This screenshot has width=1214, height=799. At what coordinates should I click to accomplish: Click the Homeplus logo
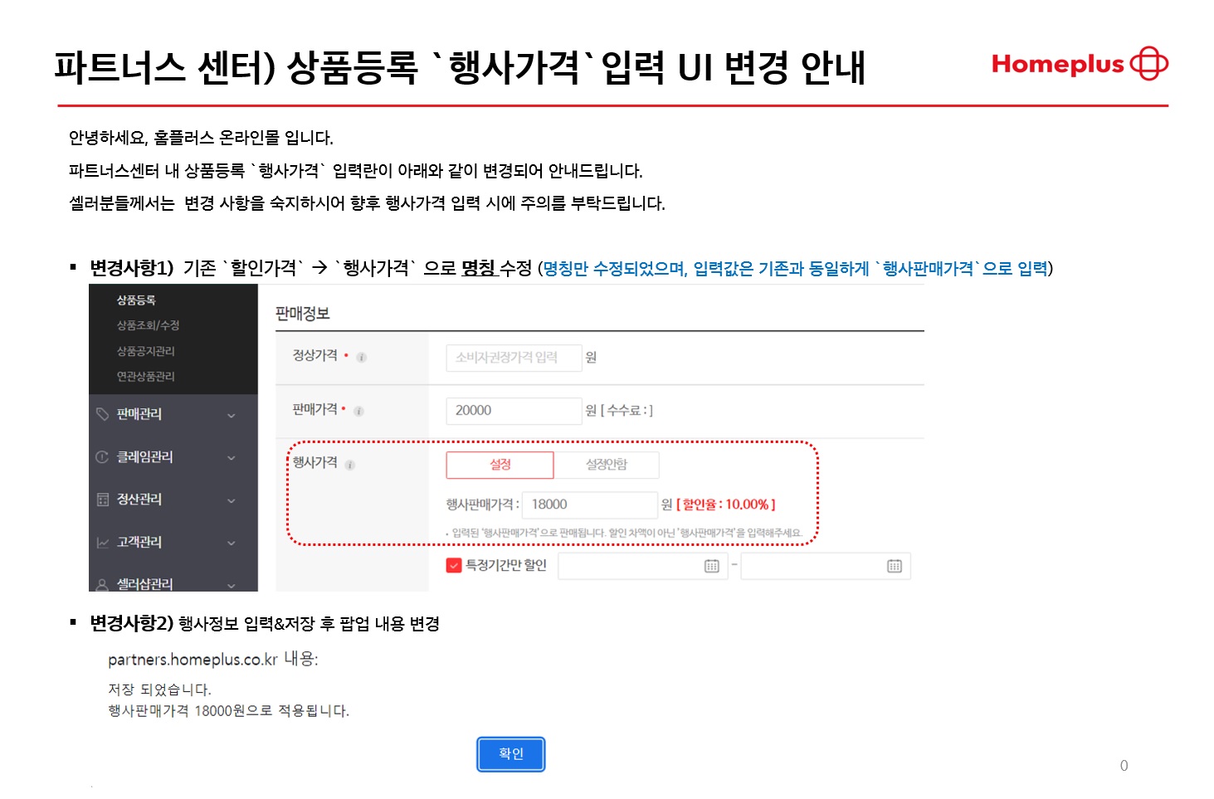pos(1079,64)
